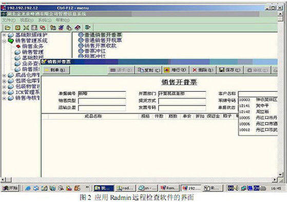Choose customer 12142 周立新
287x202 pixels.
[x=258, y=112]
